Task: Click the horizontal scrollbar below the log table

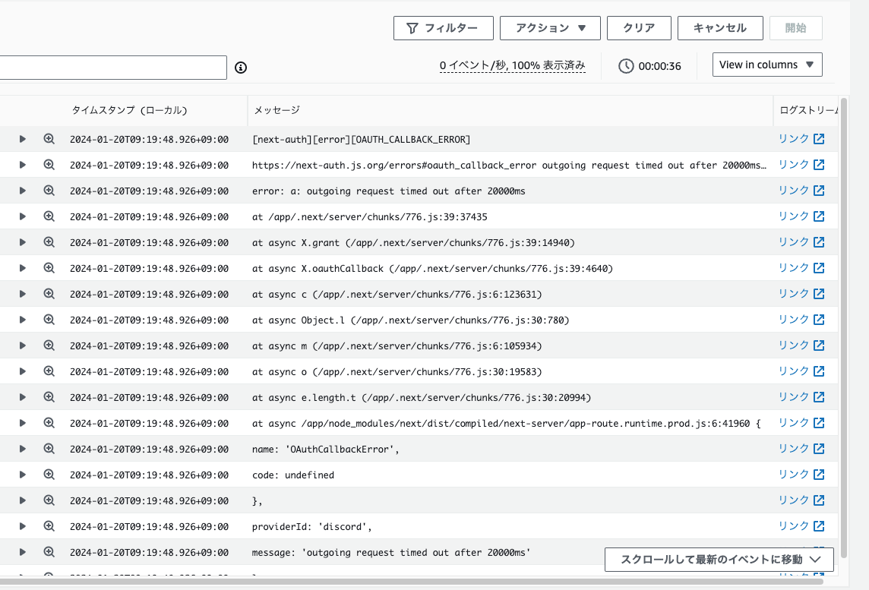Action: 411,581
